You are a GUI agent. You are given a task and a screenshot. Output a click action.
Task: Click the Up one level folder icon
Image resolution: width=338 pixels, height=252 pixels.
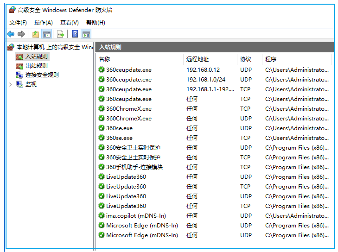36,34
